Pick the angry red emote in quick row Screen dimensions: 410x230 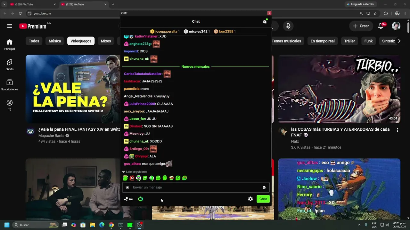[132, 178]
